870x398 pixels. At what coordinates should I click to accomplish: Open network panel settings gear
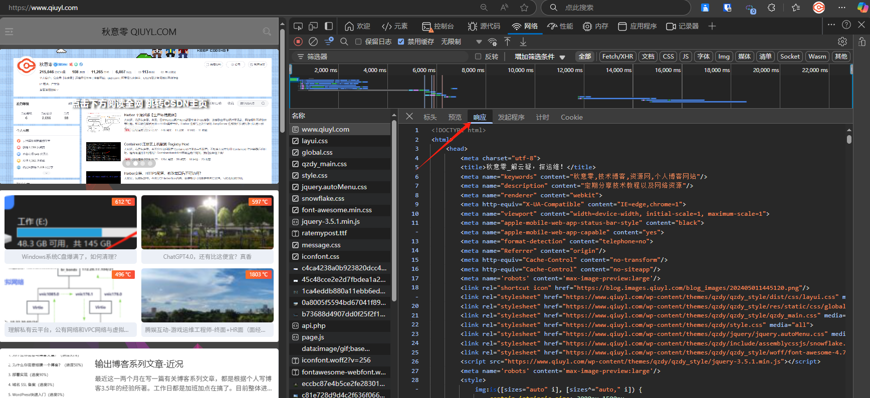tap(842, 42)
